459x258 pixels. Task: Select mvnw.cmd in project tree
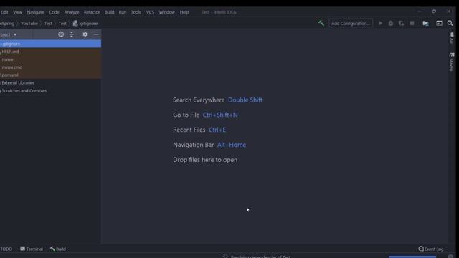tap(50, 67)
